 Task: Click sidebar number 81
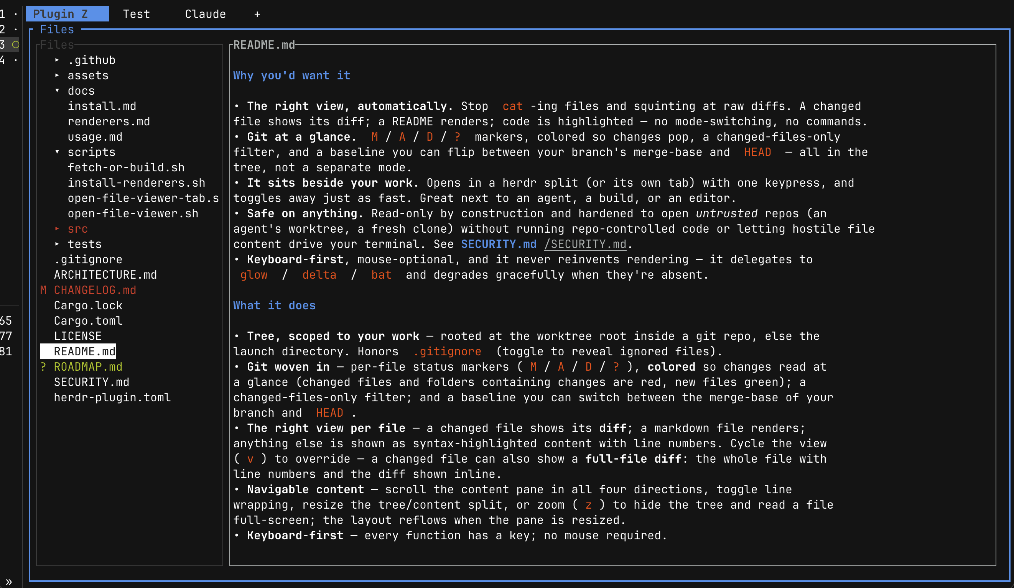pos(6,351)
